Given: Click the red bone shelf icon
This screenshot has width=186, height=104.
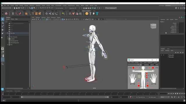Looking at the screenshot, I should tap(20, 14).
